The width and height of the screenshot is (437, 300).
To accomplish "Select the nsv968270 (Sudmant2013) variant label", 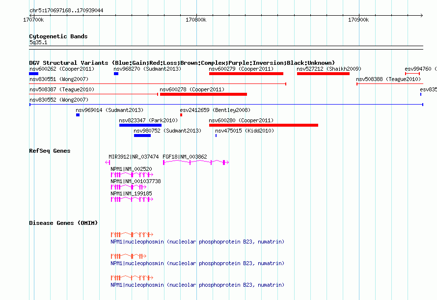I will pyautogui.click(x=147, y=69).
